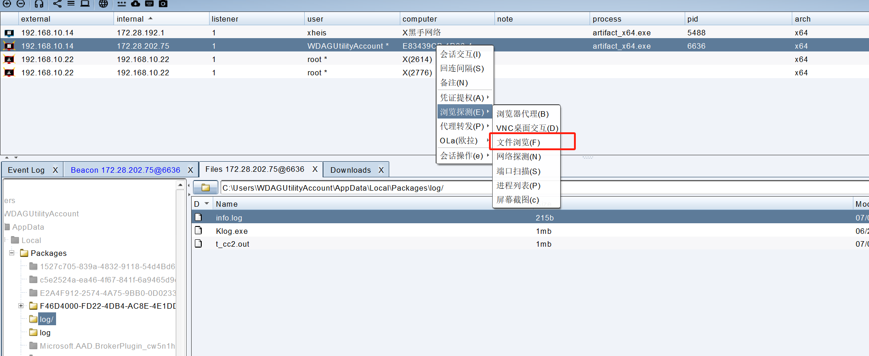The width and height of the screenshot is (869, 356).
Task: Sort sessions by external column header
Action: coord(66,19)
